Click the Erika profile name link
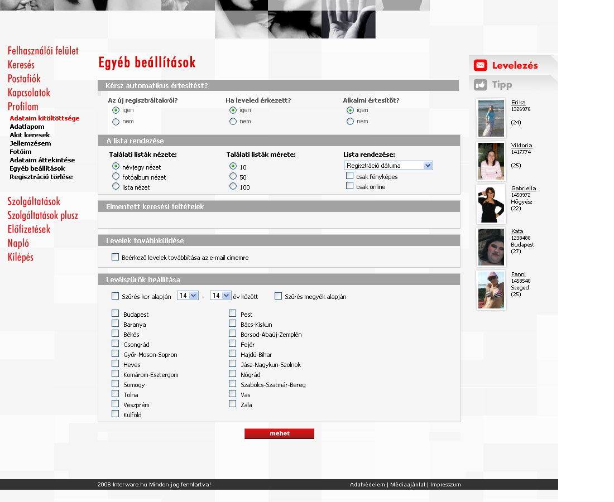614x502 pixels. coord(519,103)
